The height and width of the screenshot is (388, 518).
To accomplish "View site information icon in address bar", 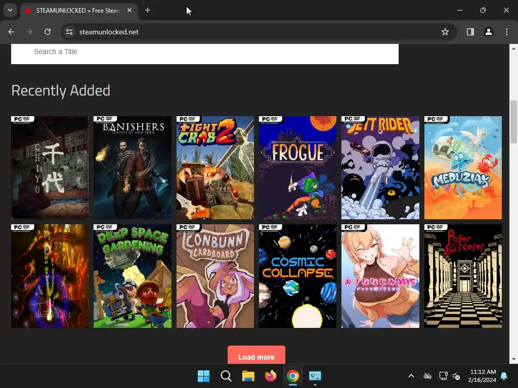I will [69, 32].
